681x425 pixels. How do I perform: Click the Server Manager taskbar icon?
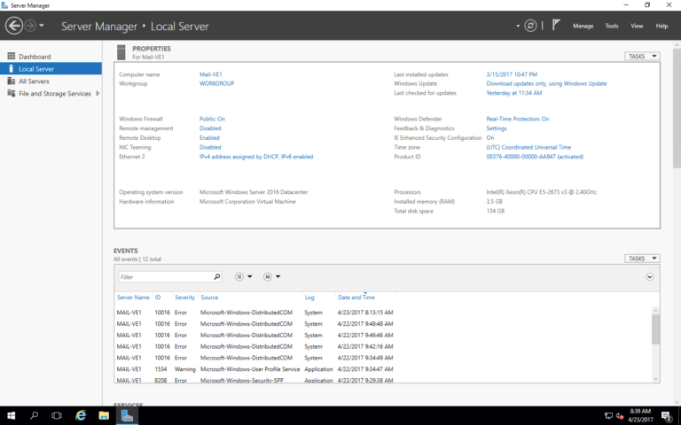[127, 415]
